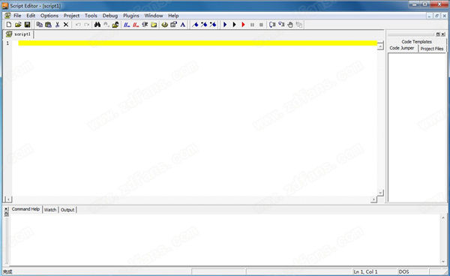Click the hand icon in toolbar
This screenshot has height=276, width=450.
(290, 25)
